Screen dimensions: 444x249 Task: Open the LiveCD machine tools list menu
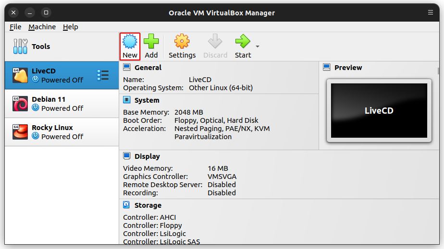(x=103, y=75)
